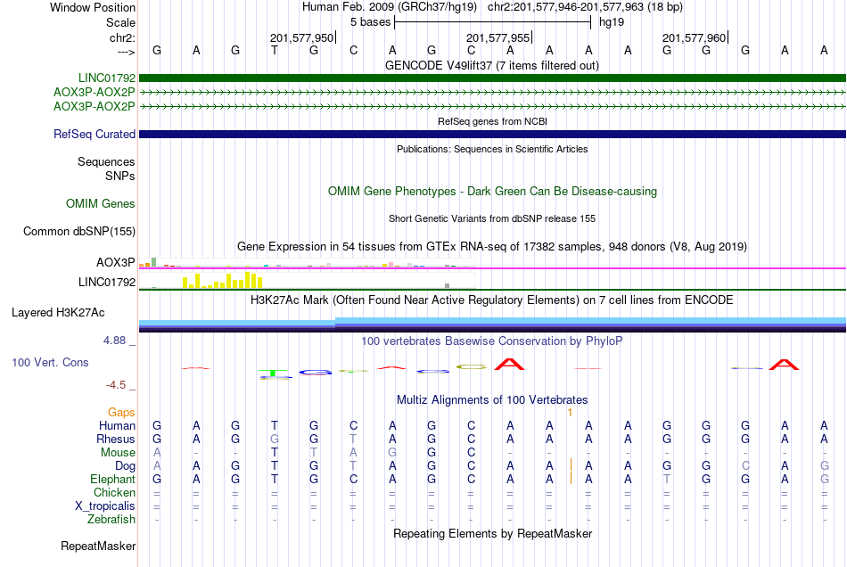Select the green LINC01792 exon bar
847x567 pixels.
click(x=492, y=78)
